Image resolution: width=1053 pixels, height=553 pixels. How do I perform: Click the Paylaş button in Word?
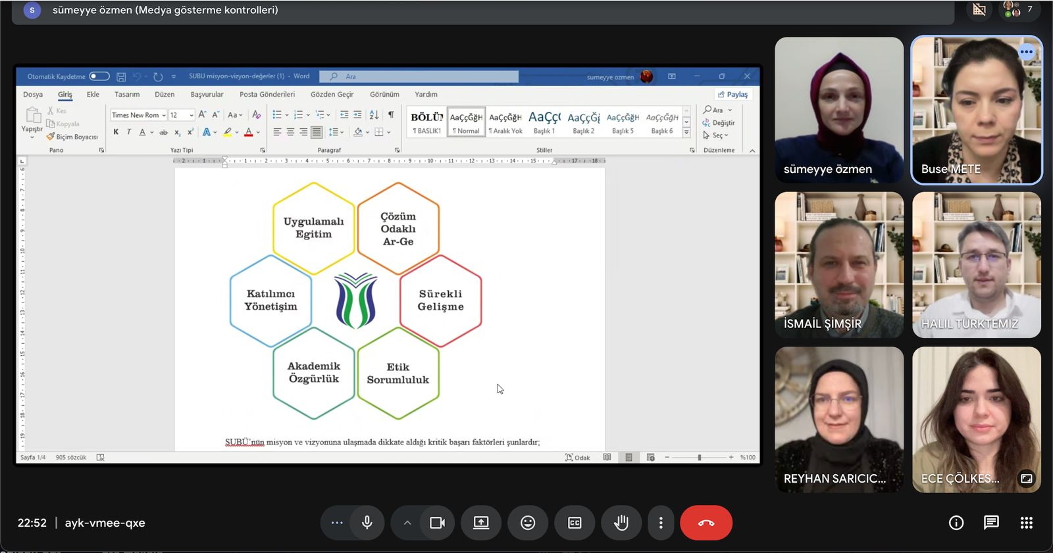[x=733, y=95]
